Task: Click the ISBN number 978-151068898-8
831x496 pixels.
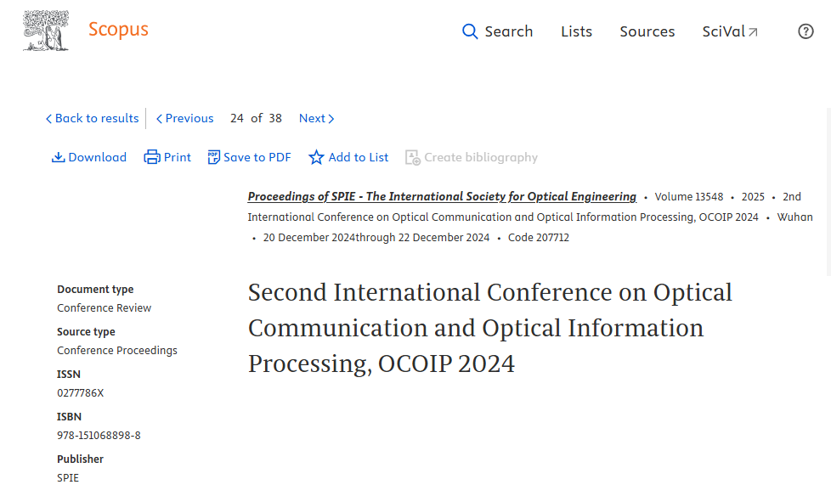Action: click(99, 436)
